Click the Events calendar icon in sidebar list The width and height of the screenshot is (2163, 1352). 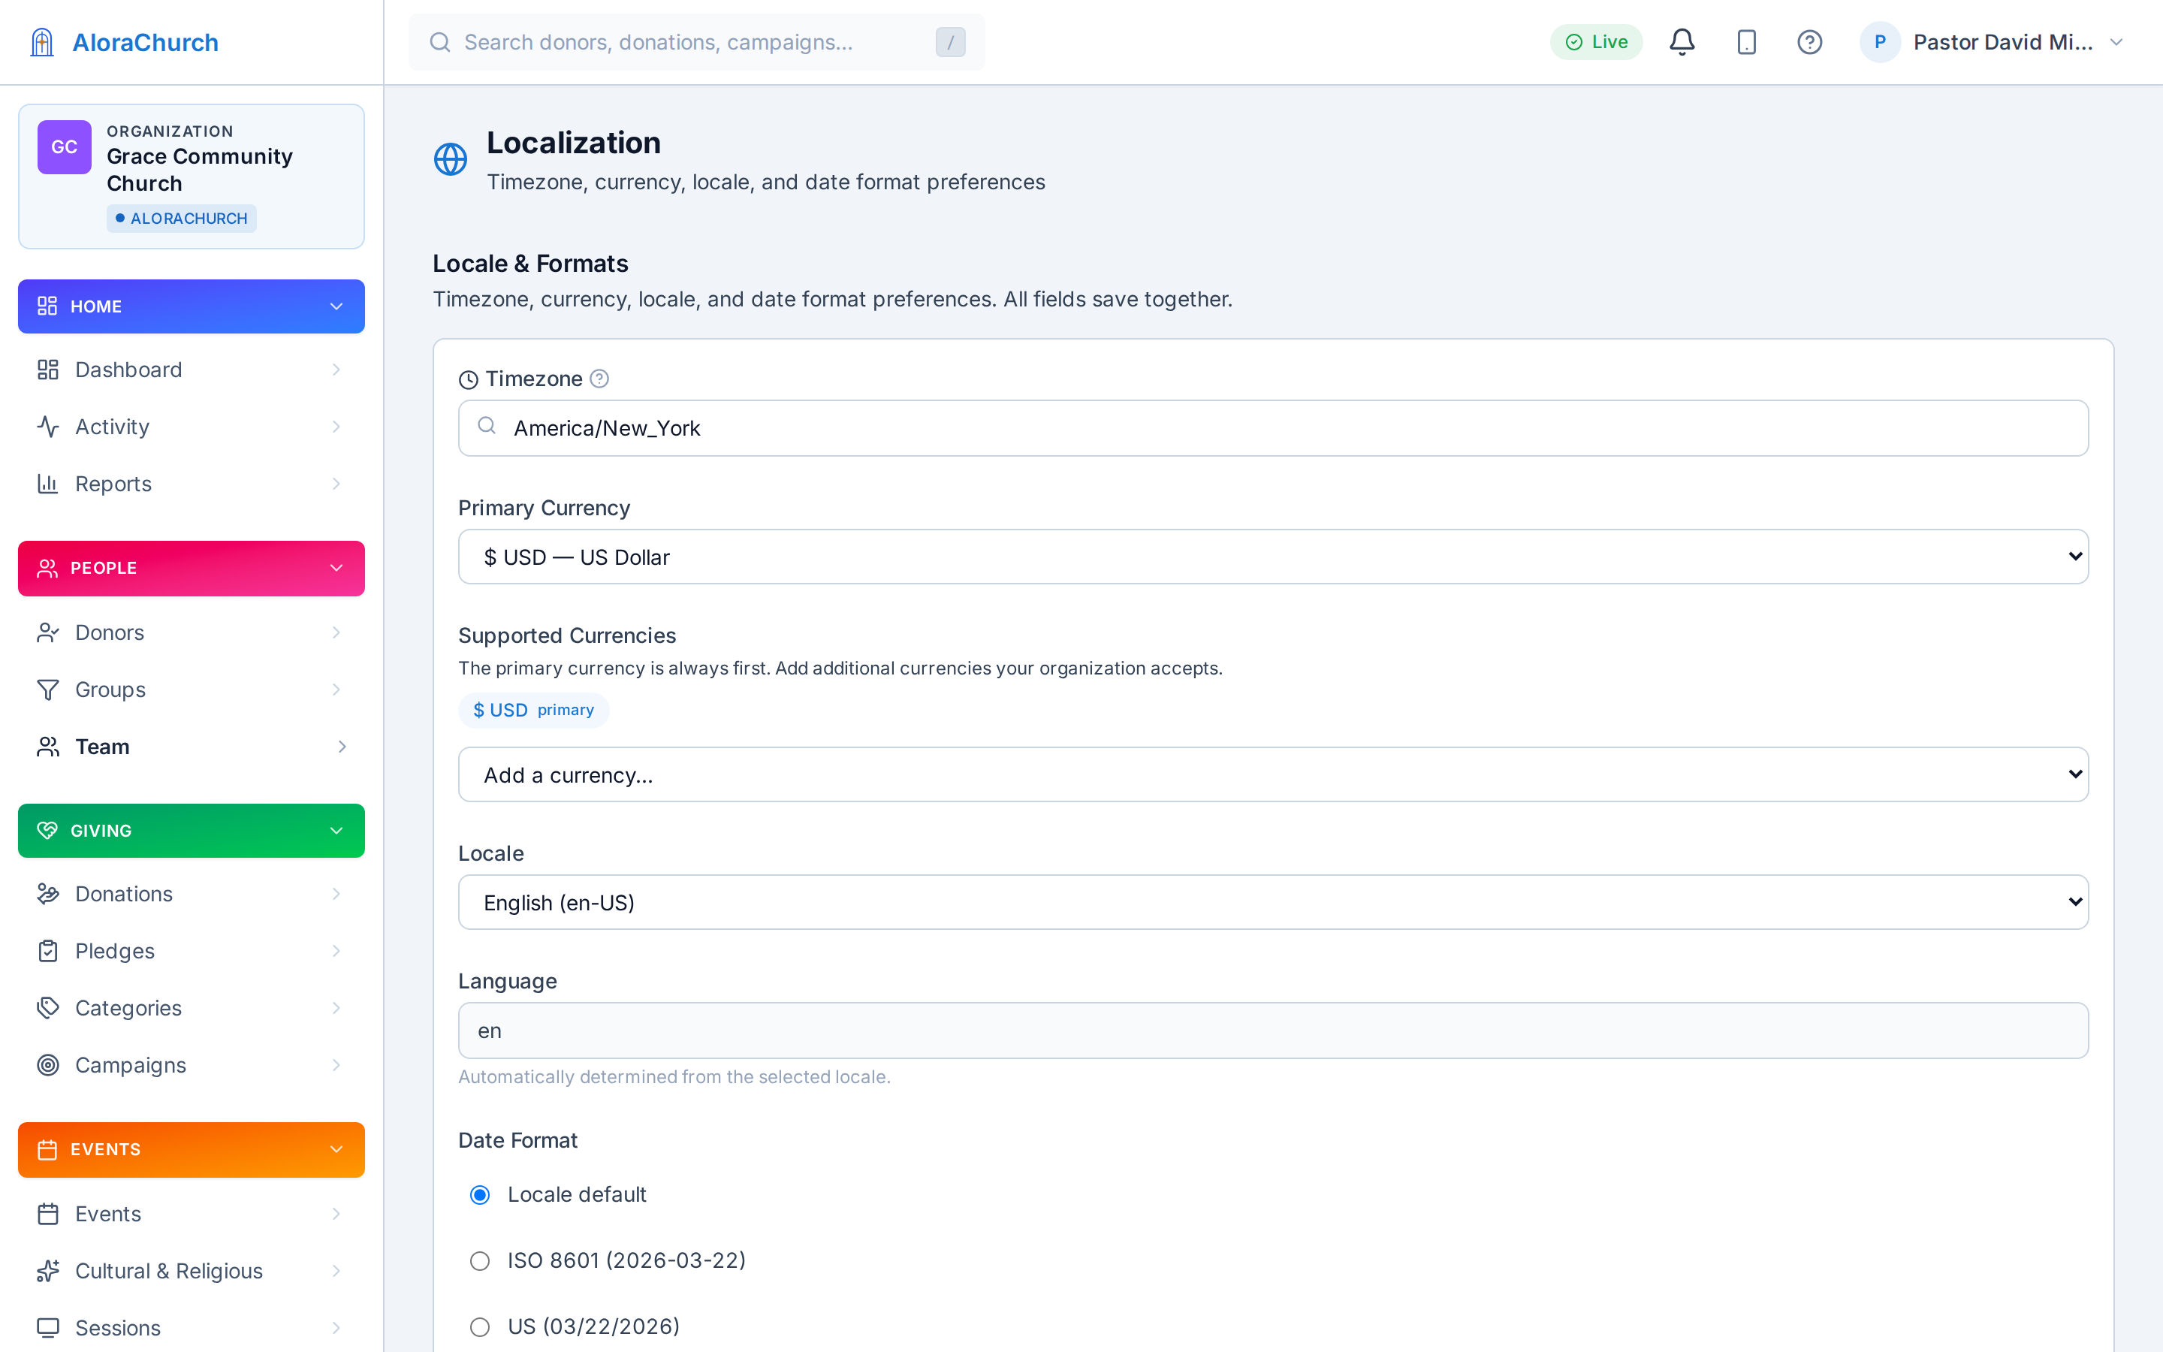(x=48, y=1213)
